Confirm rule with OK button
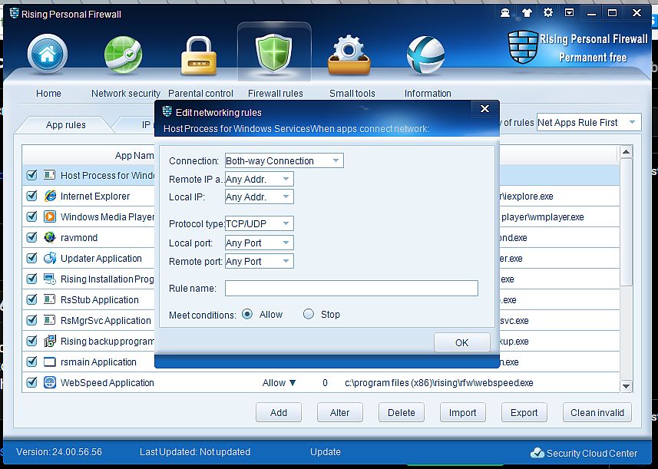 pos(462,342)
